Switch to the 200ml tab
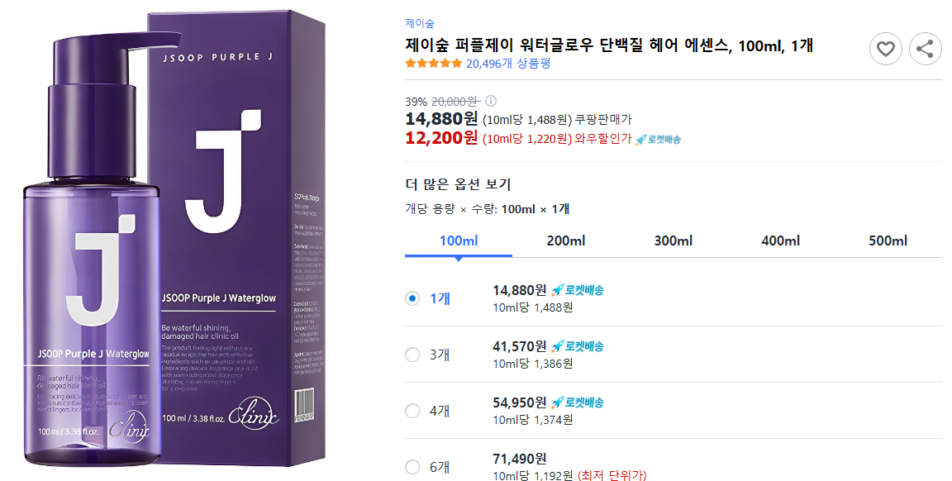Viewport: 952px width, 481px height. coord(565,240)
